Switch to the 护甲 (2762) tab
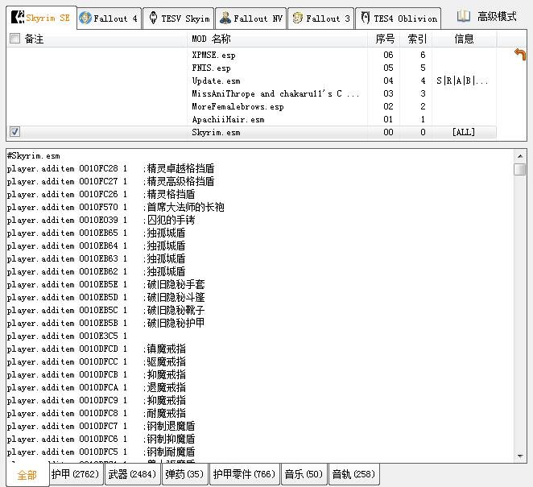 (75, 474)
